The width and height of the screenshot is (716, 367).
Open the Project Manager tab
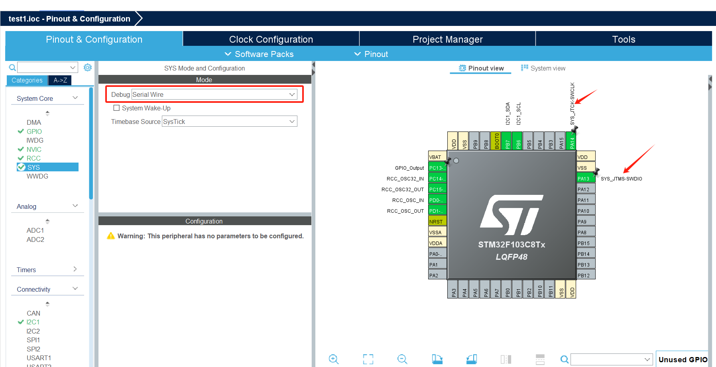pyautogui.click(x=448, y=39)
